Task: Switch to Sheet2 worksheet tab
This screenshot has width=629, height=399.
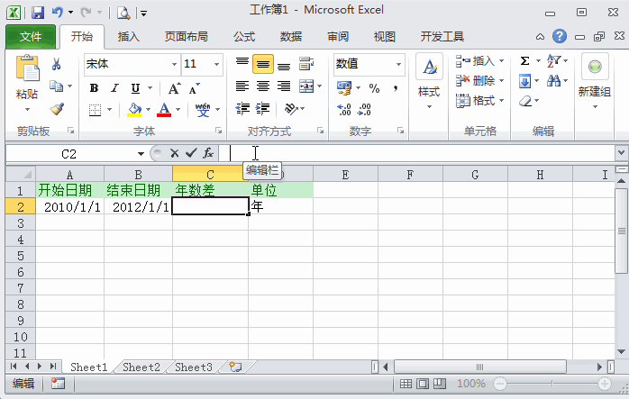Action: [141, 367]
